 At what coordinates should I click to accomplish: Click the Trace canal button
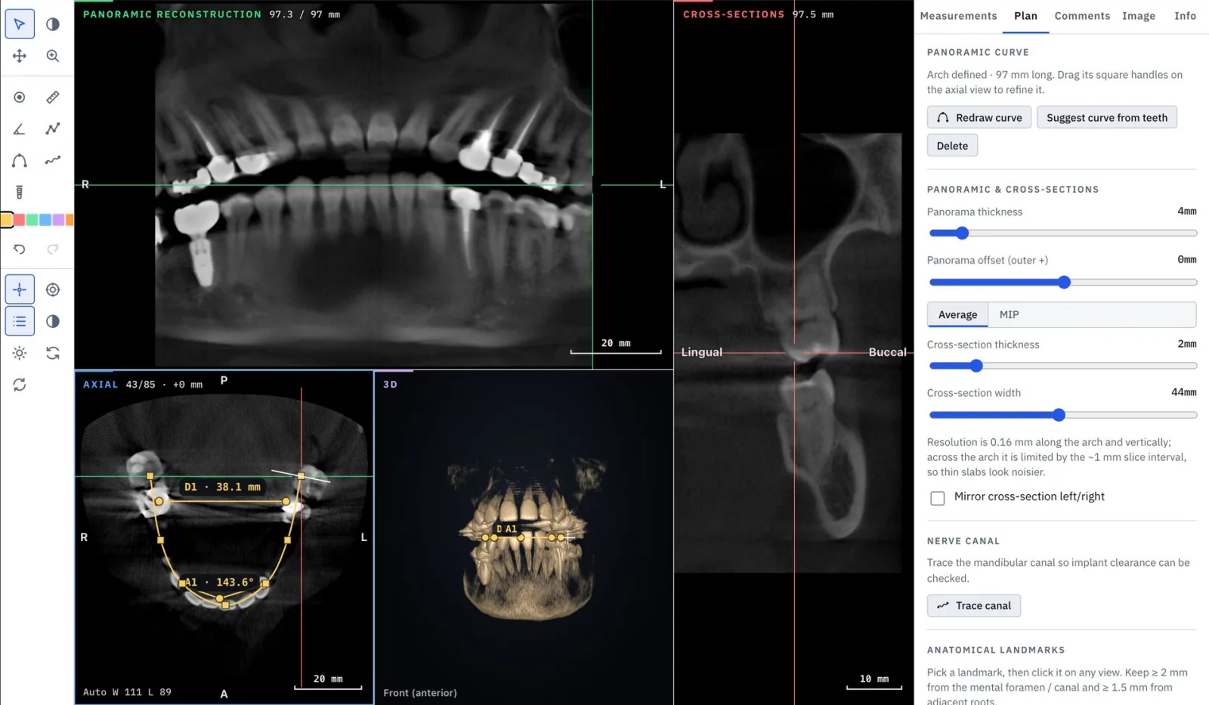[974, 606]
